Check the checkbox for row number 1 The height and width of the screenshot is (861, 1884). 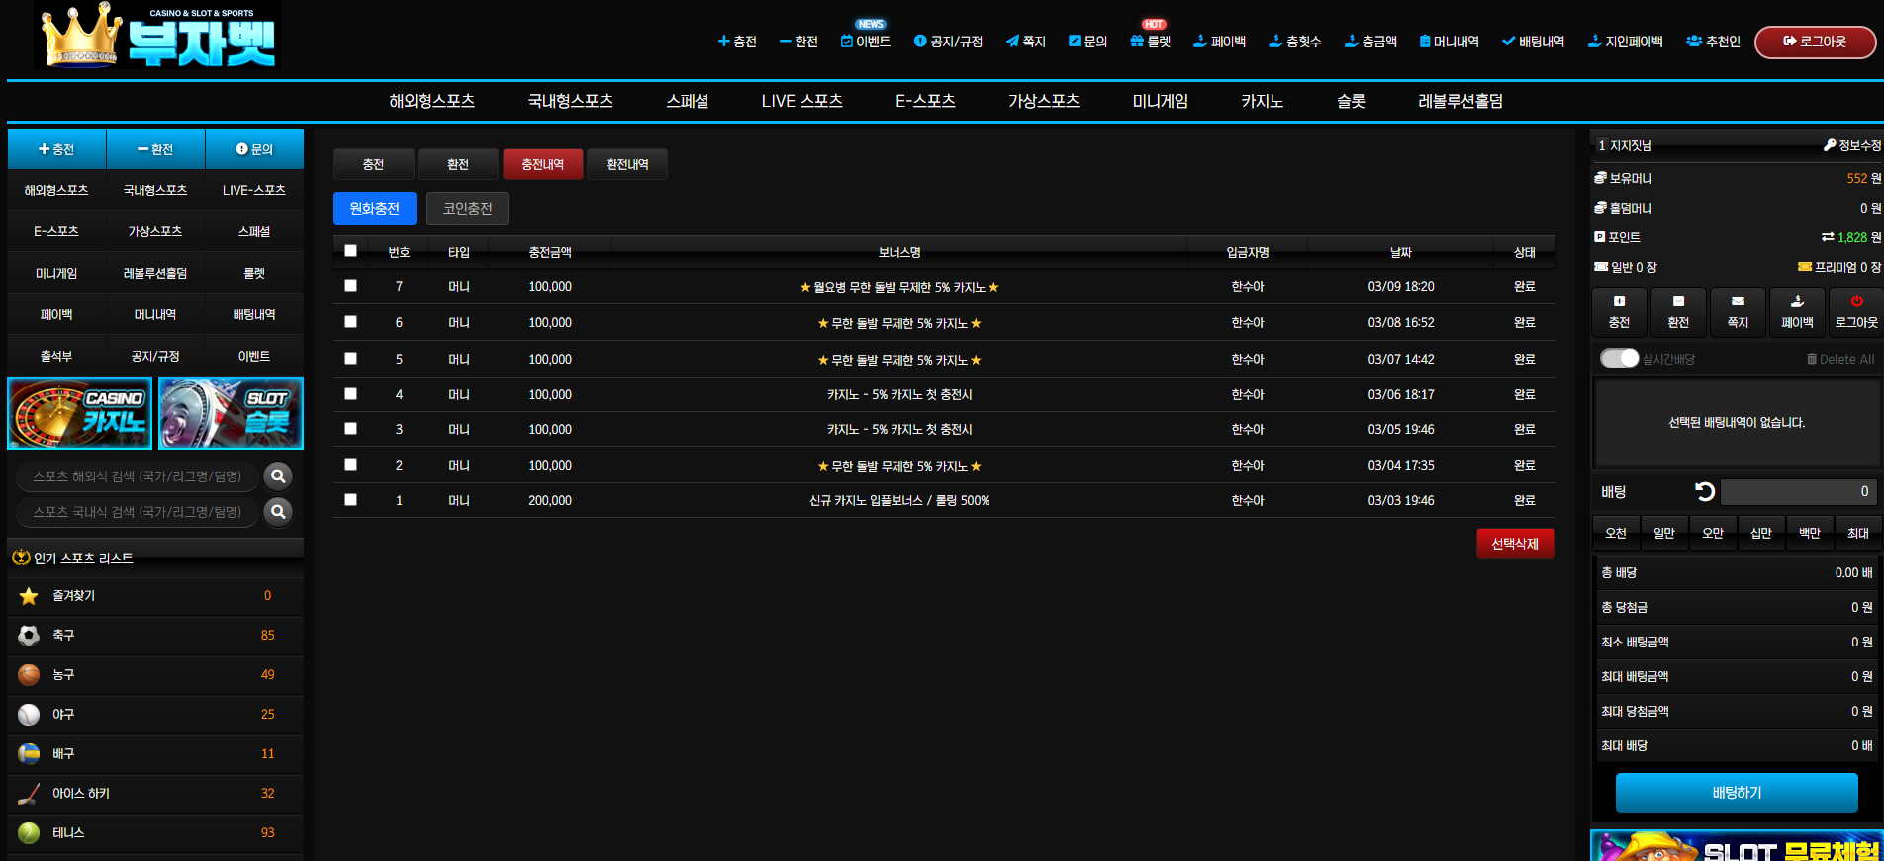(x=350, y=500)
